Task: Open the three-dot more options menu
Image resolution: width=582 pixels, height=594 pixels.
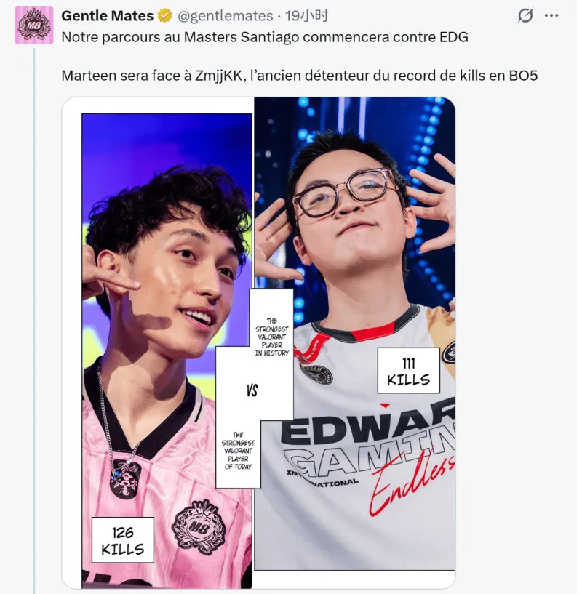Action: tap(551, 15)
